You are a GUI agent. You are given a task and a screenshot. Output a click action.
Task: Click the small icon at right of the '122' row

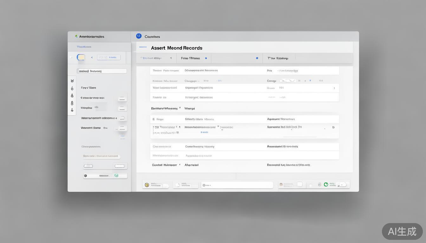click(333, 127)
